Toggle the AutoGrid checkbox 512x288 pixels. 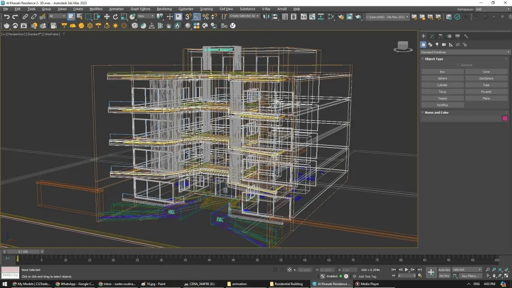click(x=458, y=65)
